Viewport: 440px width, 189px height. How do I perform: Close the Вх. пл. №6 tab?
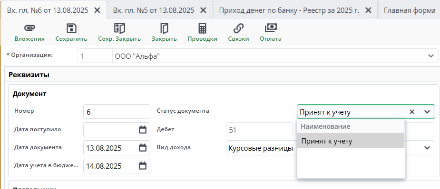pos(97,10)
